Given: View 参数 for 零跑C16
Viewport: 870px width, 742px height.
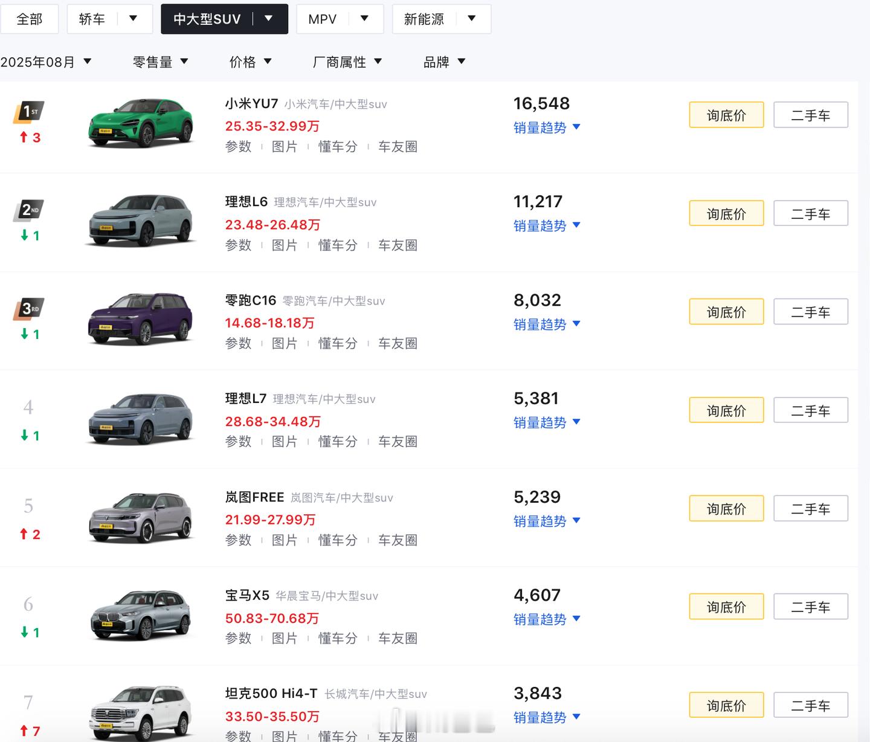Looking at the screenshot, I should (x=238, y=343).
